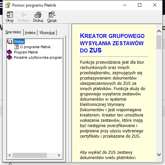
Task: Click the heading Kreator grupowego wysyłania zestawów
Action: 112,43
